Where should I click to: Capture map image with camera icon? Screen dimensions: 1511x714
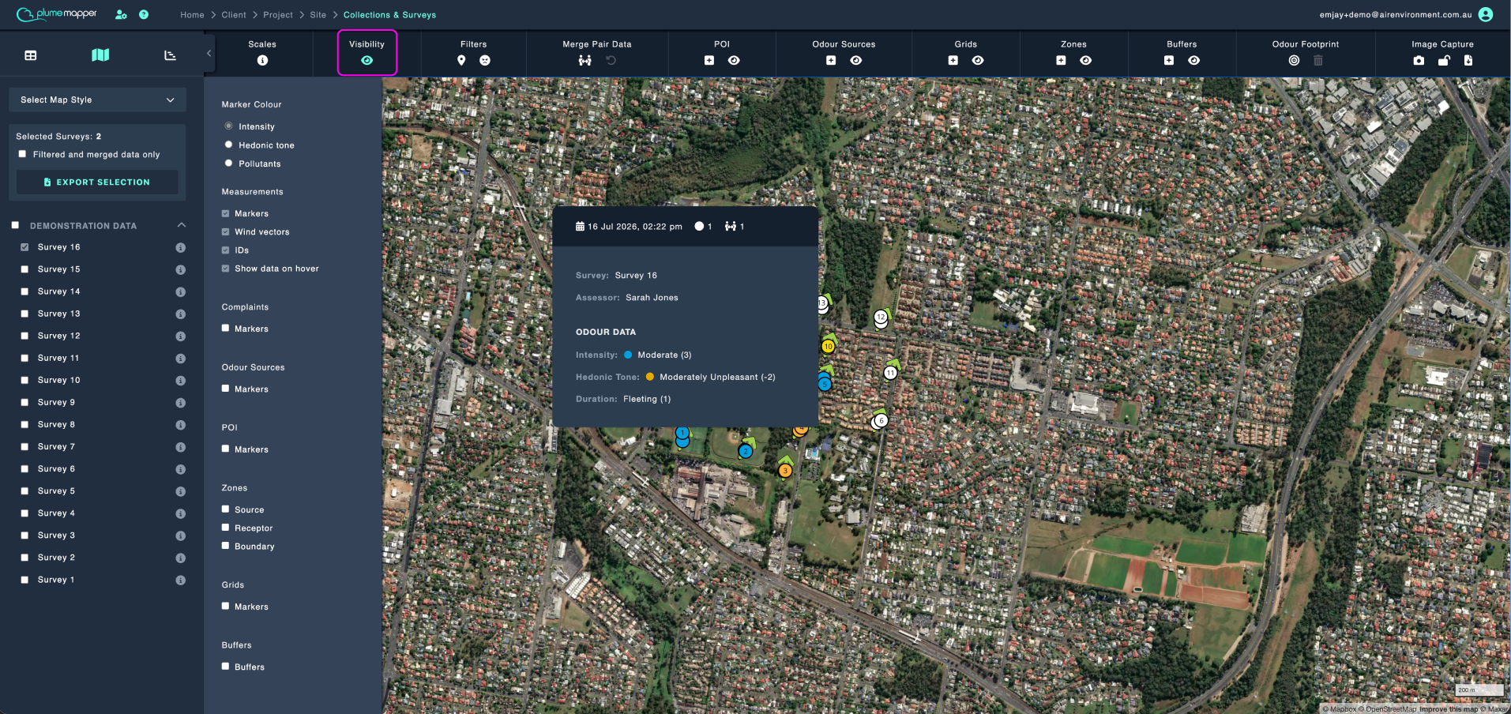click(x=1419, y=61)
